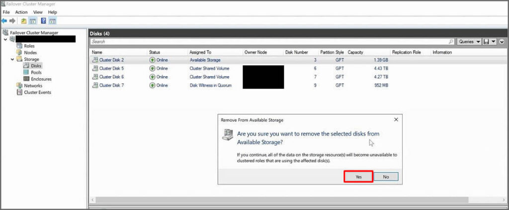Screen dimensions: 509x210
Task: Click Online status icon for Cluster Disk 2
Action: 152,60
